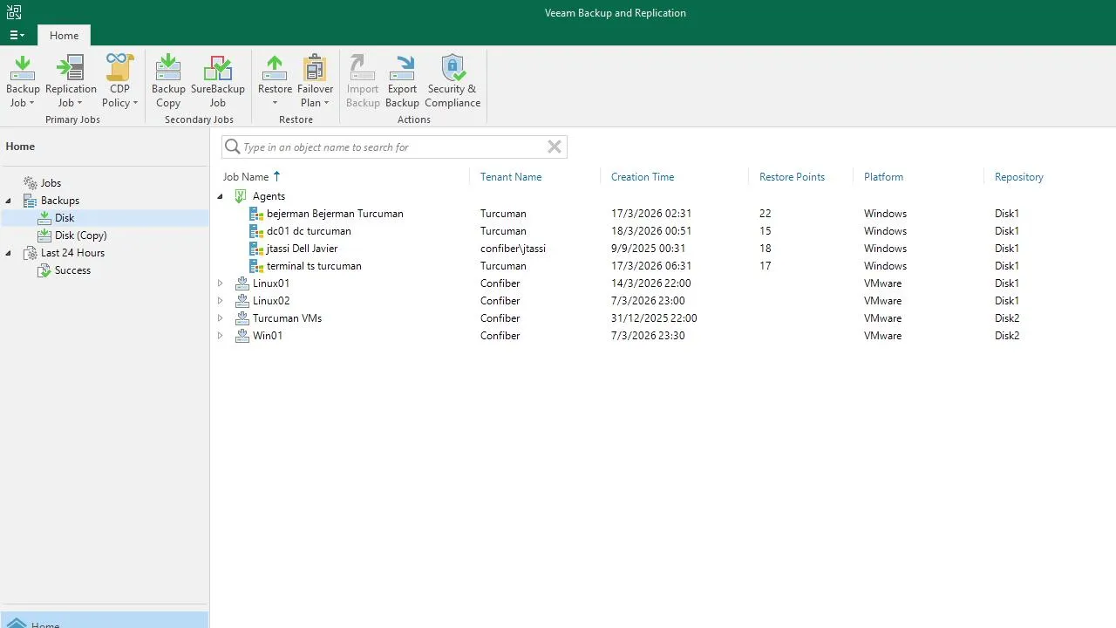
Task: Click the Restore ribbon icon
Action: (x=275, y=68)
